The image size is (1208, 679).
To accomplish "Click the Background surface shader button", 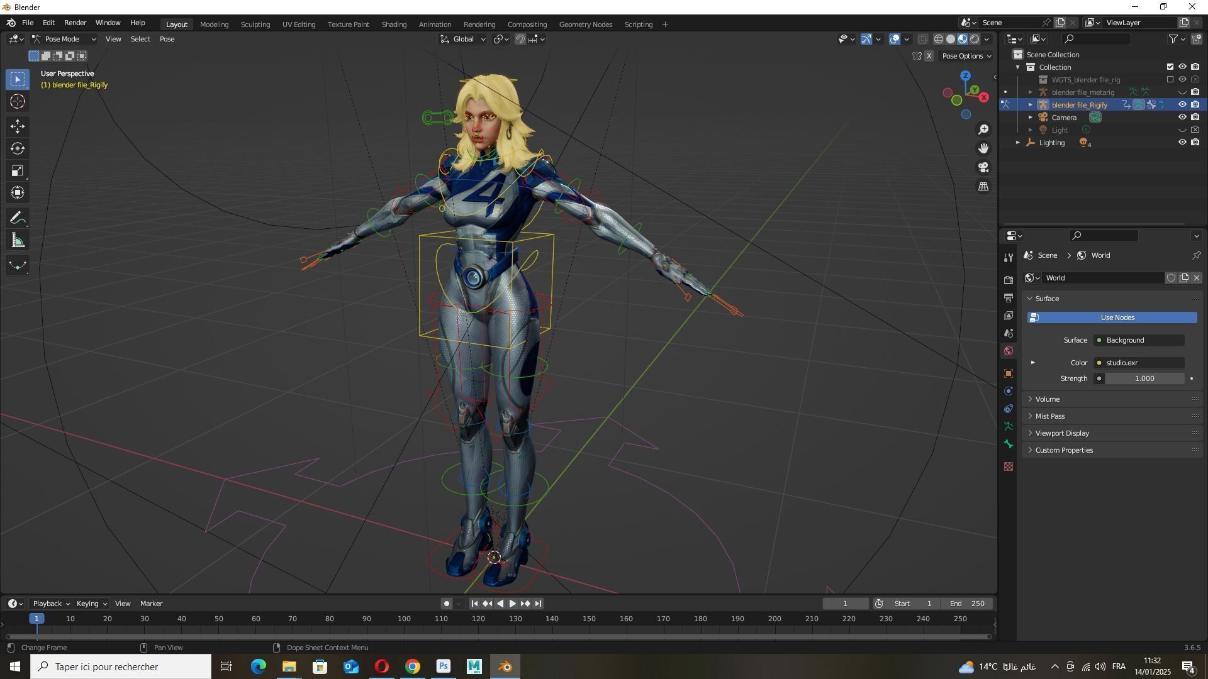I will (x=1139, y=340).
